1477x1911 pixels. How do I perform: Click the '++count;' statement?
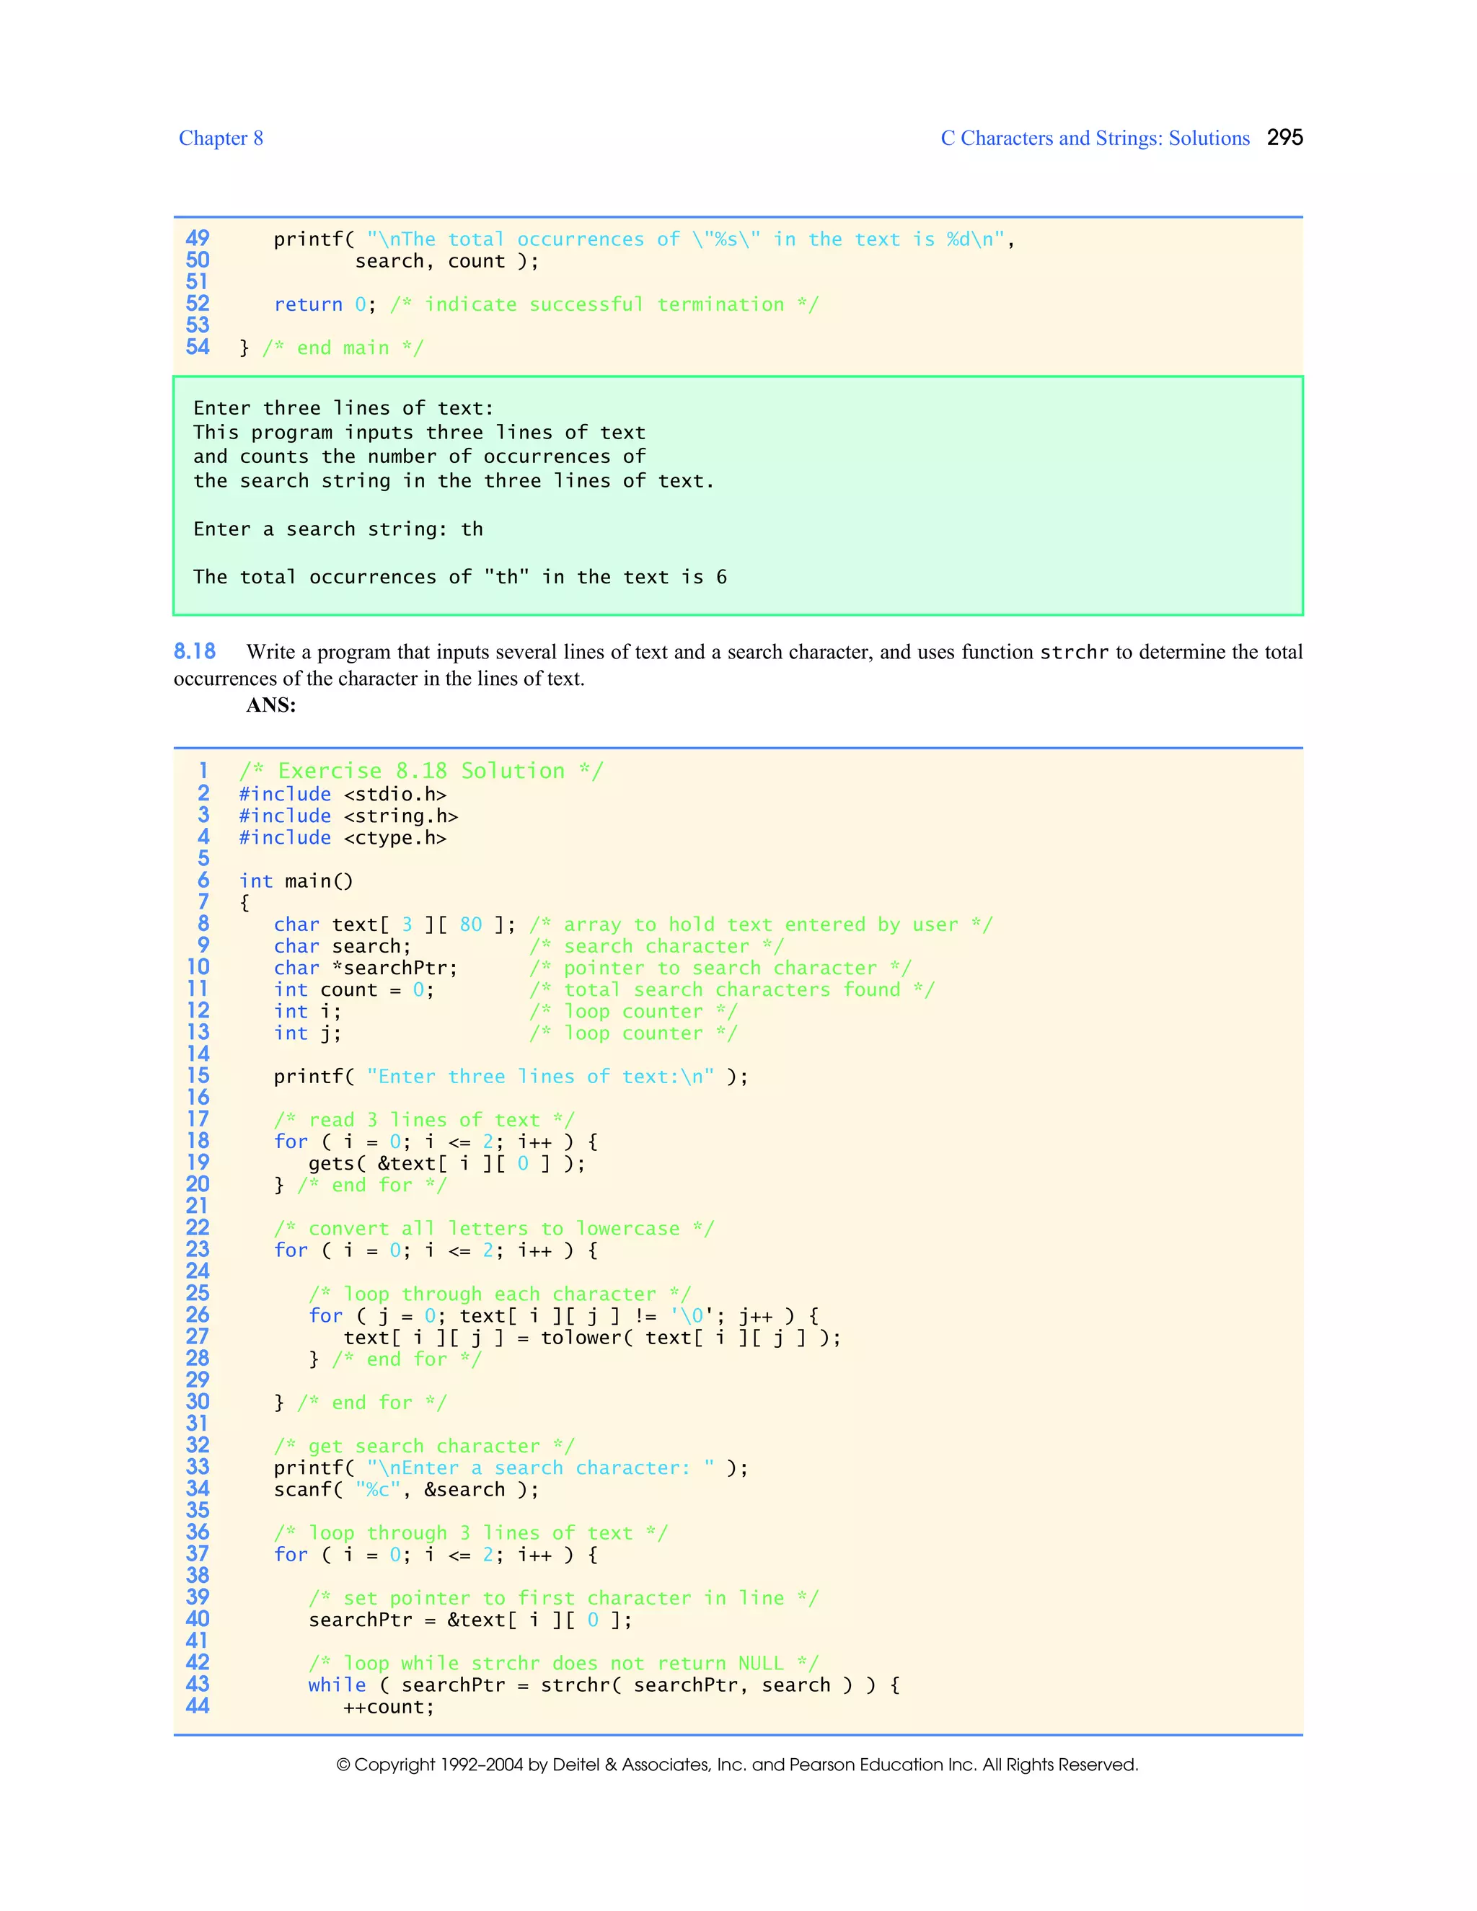point(389,1707)
